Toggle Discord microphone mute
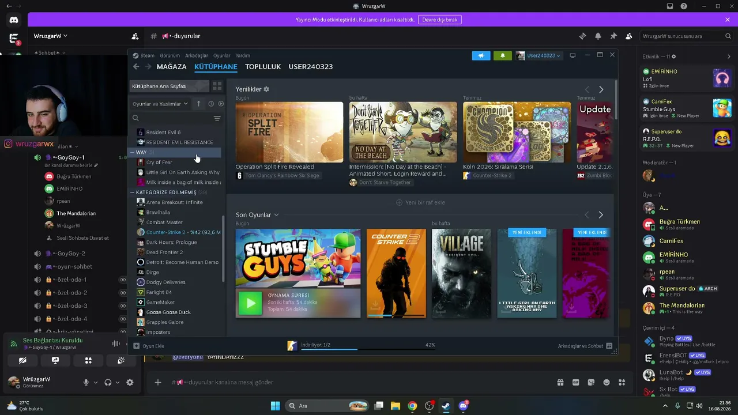 click(86, 382)
